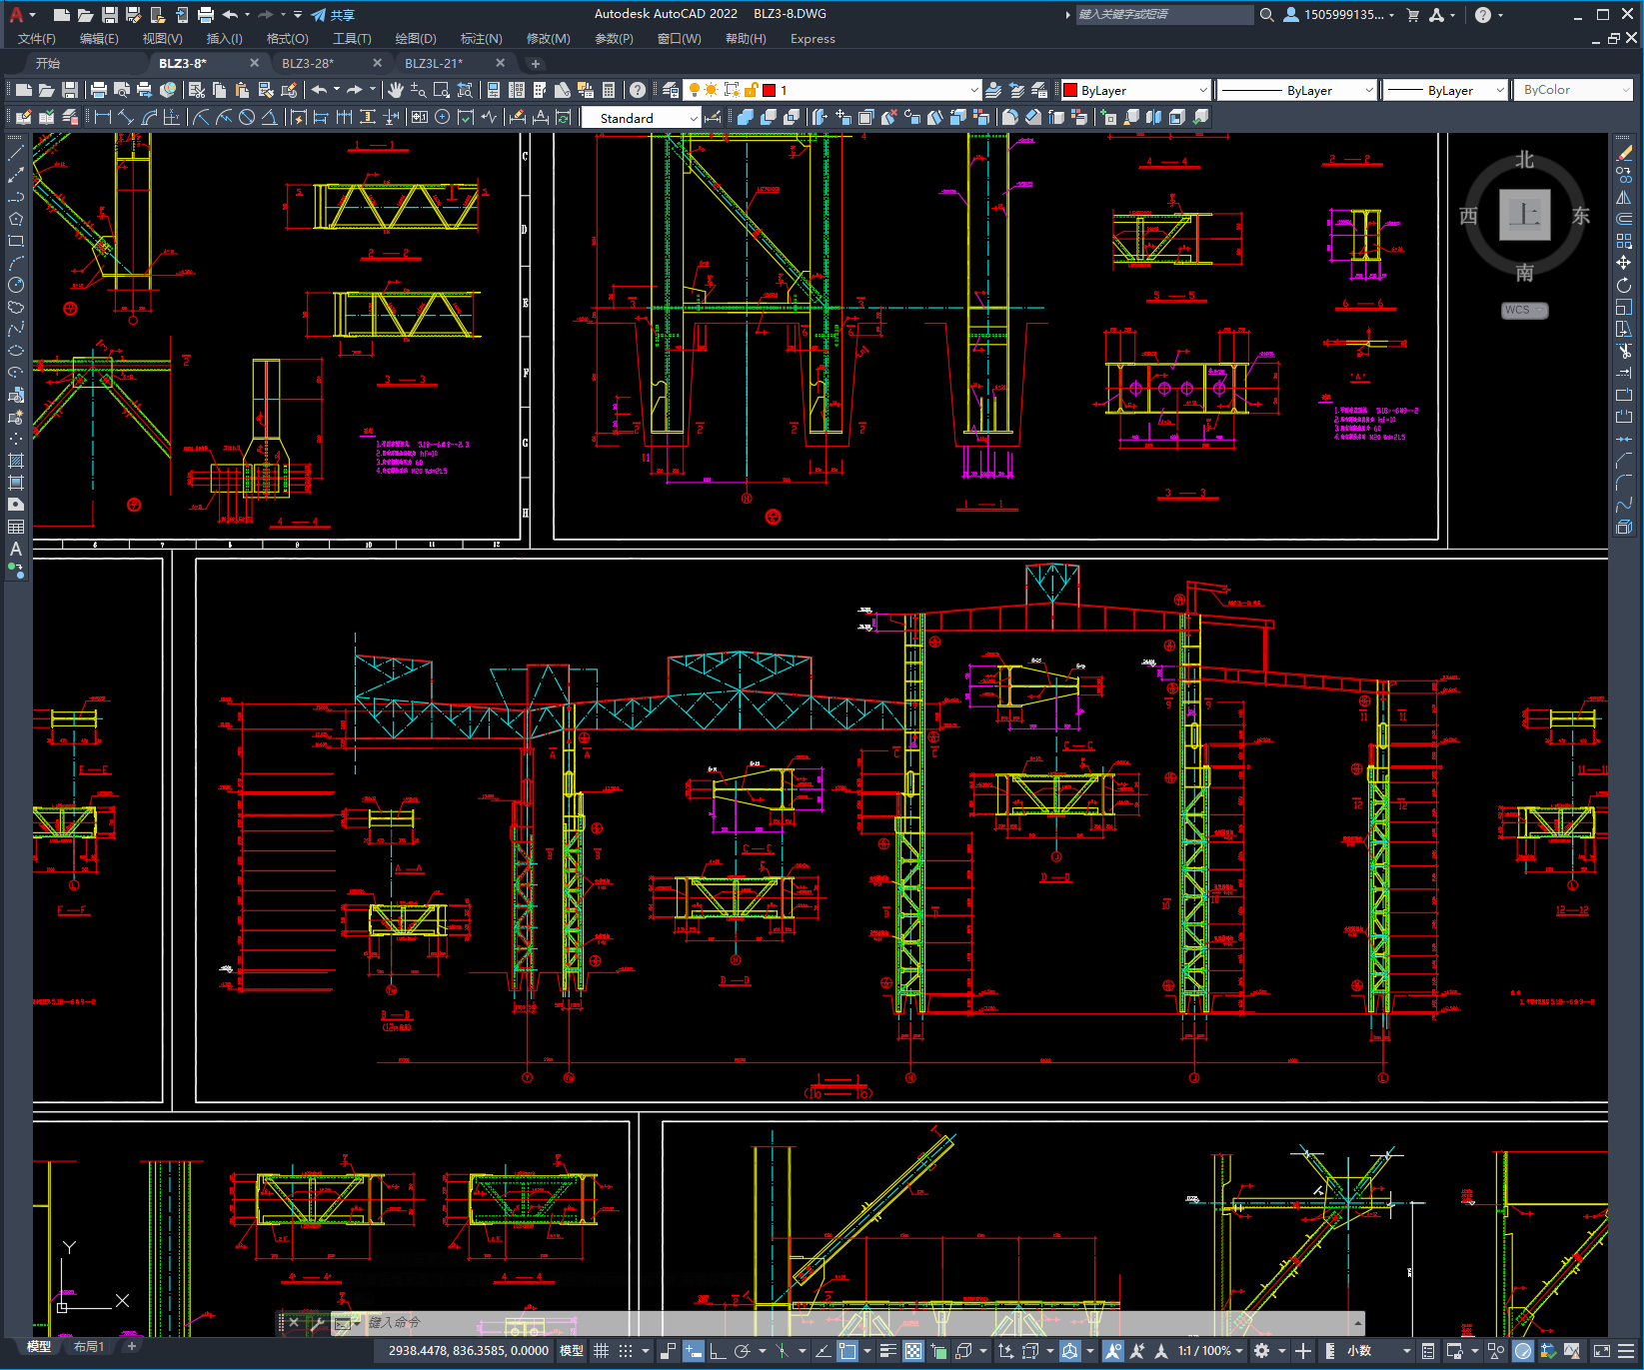
Task: Toggle grid display in status bar
Action: 601,1351
